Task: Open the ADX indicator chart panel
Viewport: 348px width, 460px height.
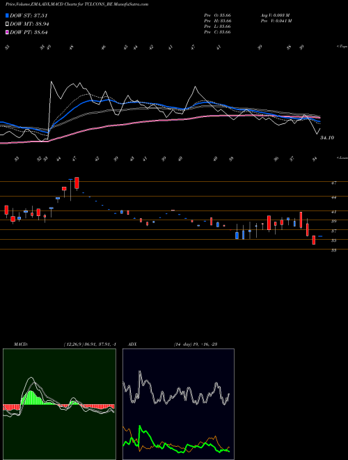Action: point(178,404)
